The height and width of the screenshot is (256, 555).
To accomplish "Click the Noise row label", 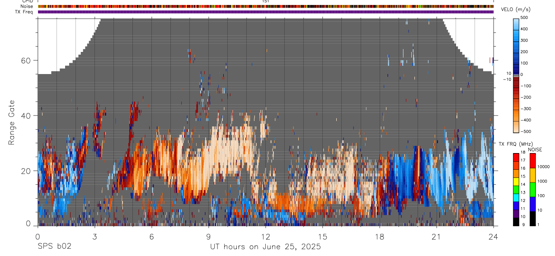I will (x=27, y=6).
